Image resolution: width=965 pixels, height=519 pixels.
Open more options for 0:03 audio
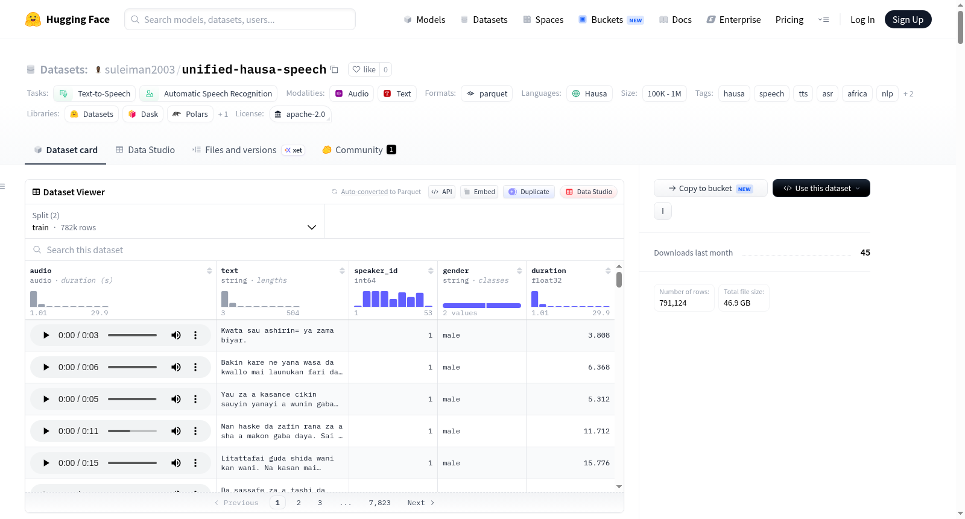(195, 335)
